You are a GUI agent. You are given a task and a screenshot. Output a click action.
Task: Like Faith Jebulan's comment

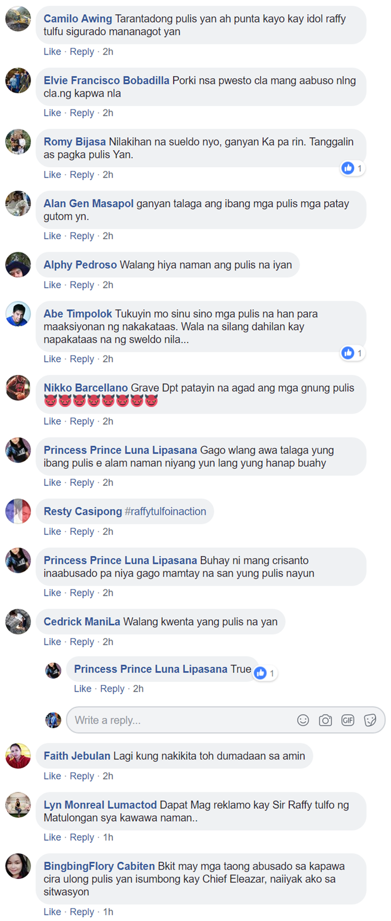tap(52, 776)
